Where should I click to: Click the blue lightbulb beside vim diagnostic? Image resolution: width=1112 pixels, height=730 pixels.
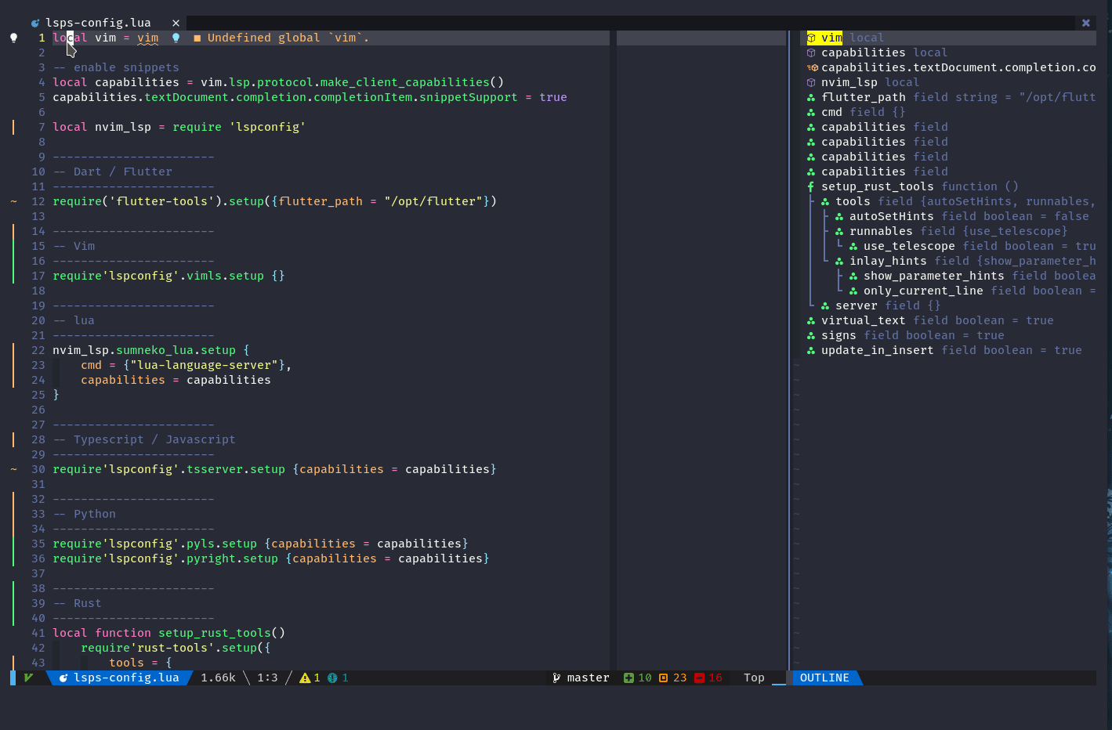click(x=176, y=38)
